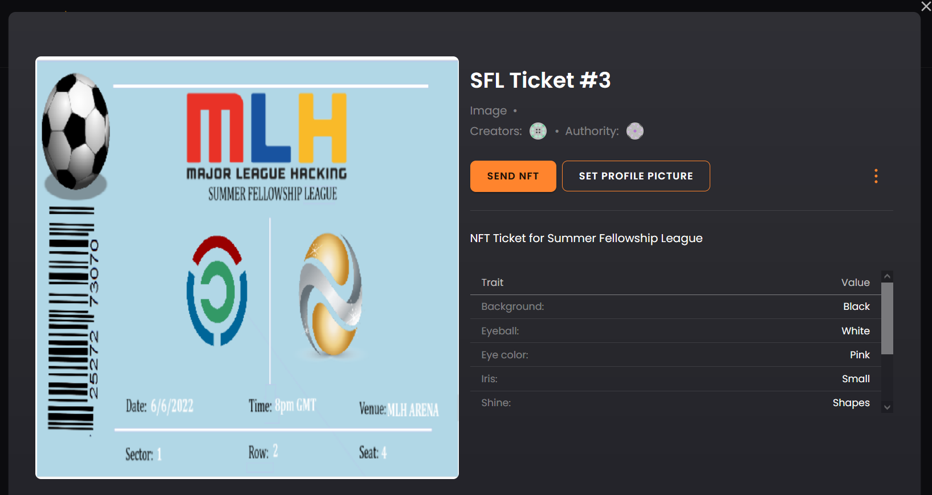Select the 'Iris:' trait label
The image size is (932, 495).
tap(489, 379)
